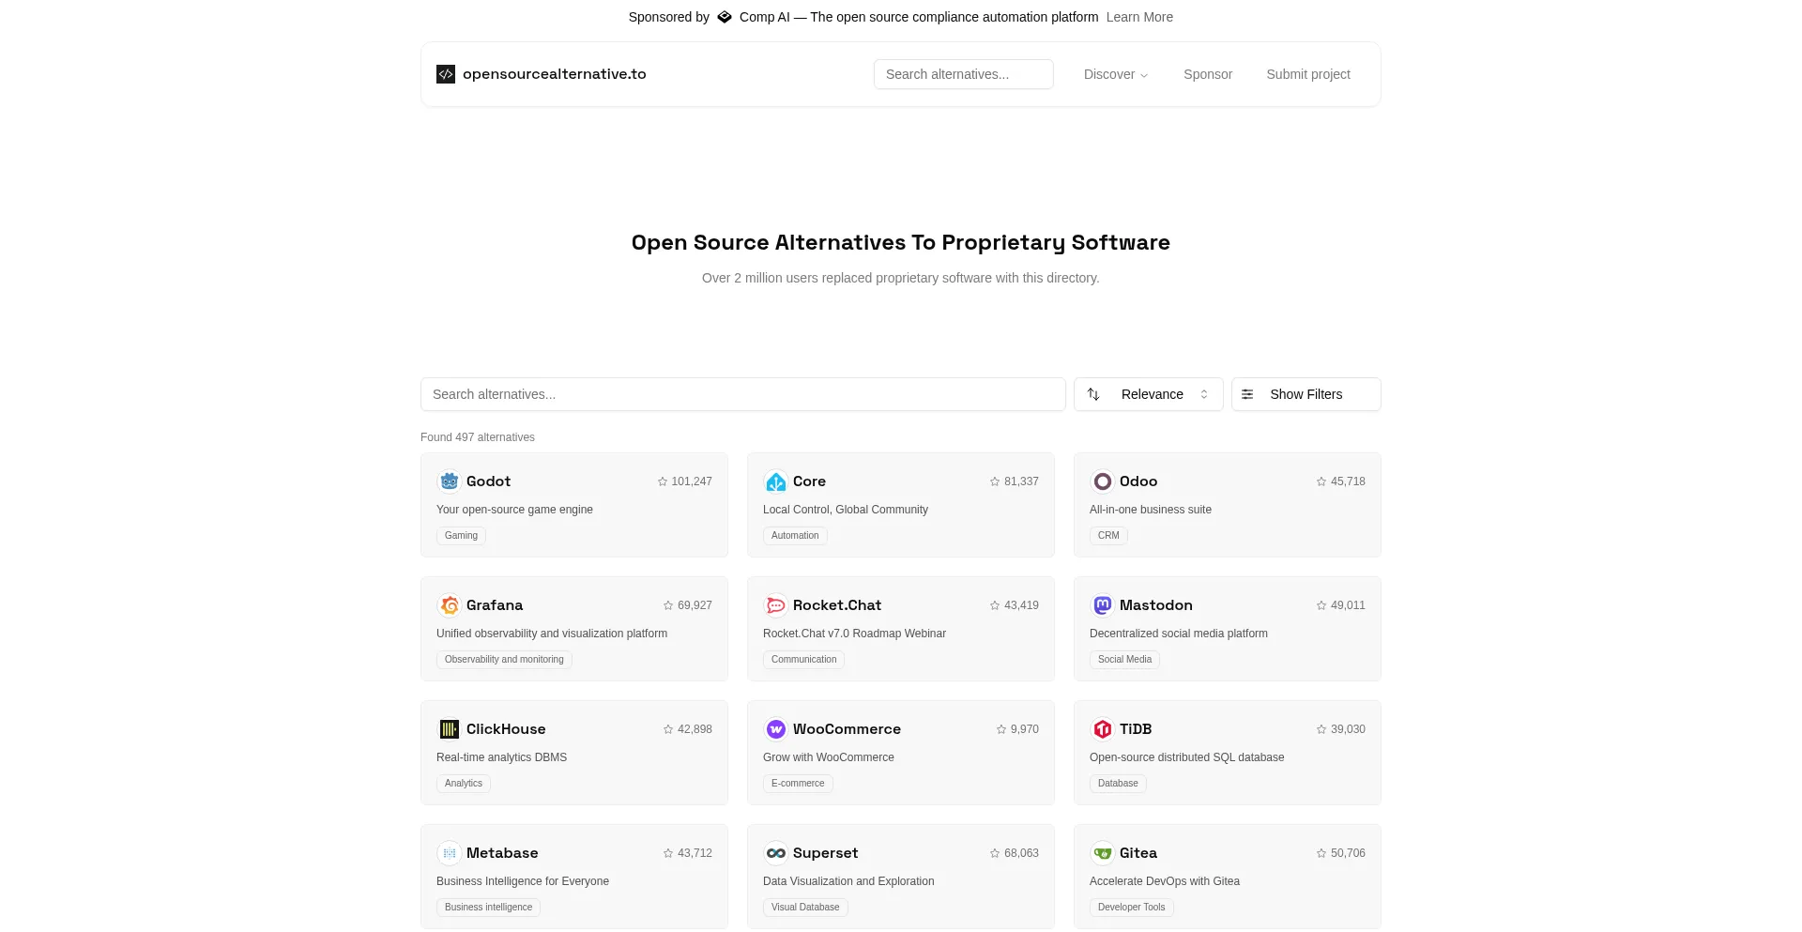
Task: Click the Automation tag on Core
Action: [x=795, y=536]
